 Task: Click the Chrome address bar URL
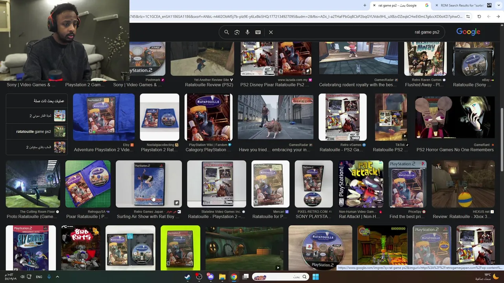[x=295, y=17]
